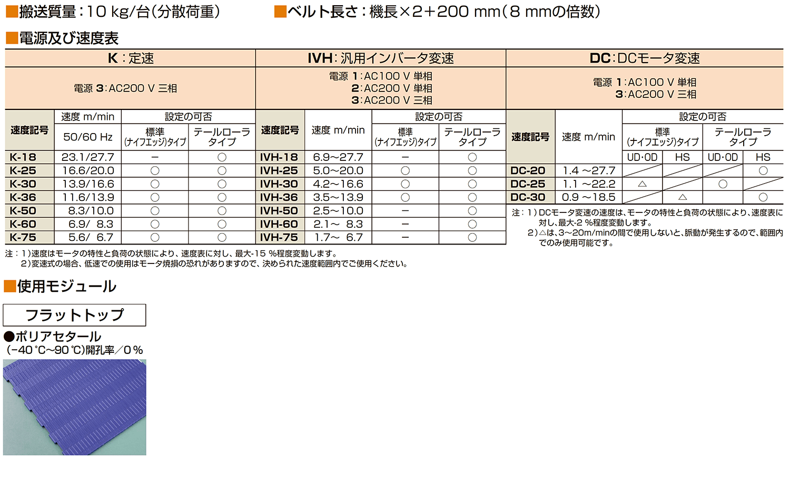Click the tail roller circle in the IVH-18 row
790x487 pixels.
pyautogui.click(x=472, y=157)
